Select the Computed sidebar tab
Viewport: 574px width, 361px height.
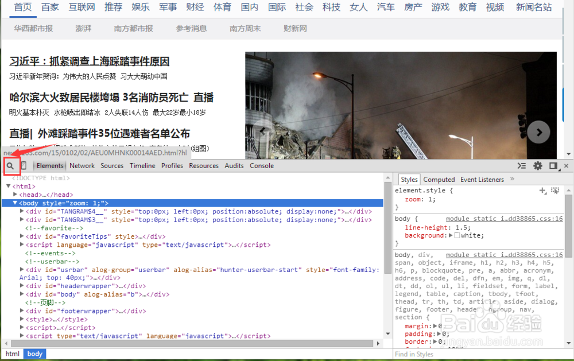439,180
